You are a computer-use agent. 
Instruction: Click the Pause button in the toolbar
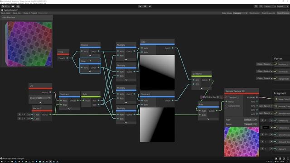click(145, 6)
